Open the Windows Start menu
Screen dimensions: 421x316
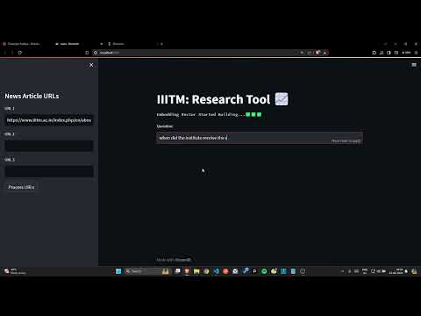tap(118, 271)
